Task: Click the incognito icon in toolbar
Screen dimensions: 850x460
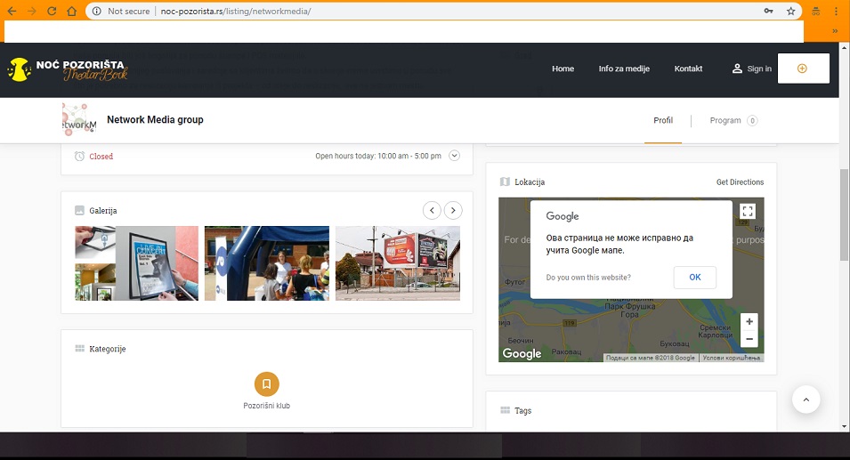Action: pos(815,11)
